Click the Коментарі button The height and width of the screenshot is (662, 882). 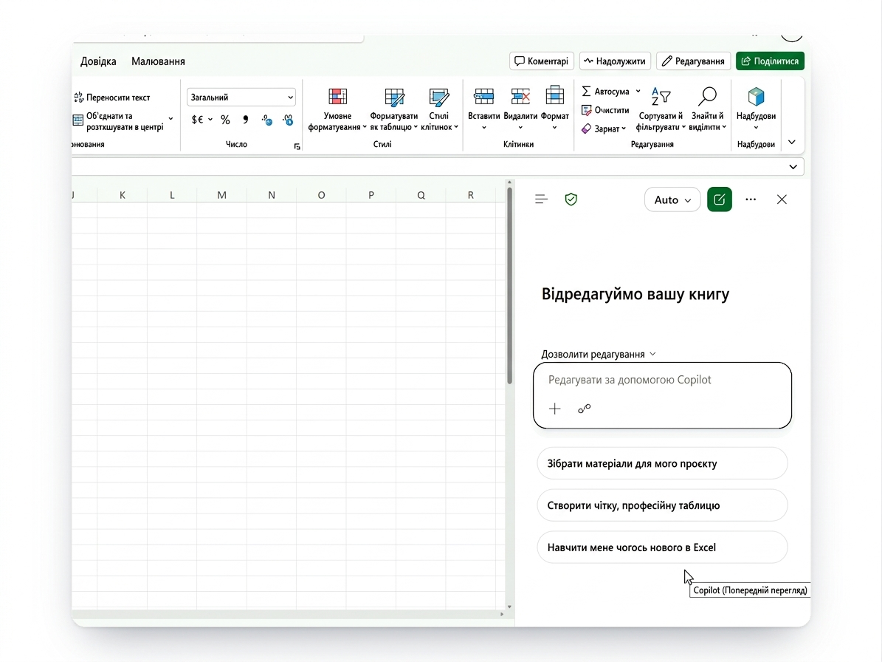tap(542, 61)
